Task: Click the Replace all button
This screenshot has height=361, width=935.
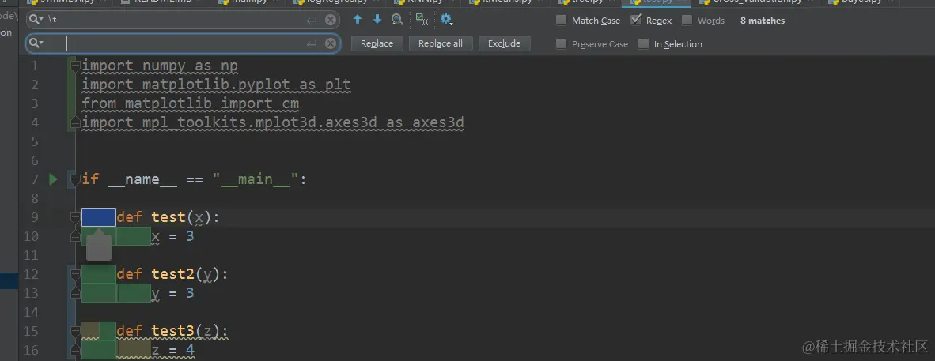Action: [x=441, y=43]
